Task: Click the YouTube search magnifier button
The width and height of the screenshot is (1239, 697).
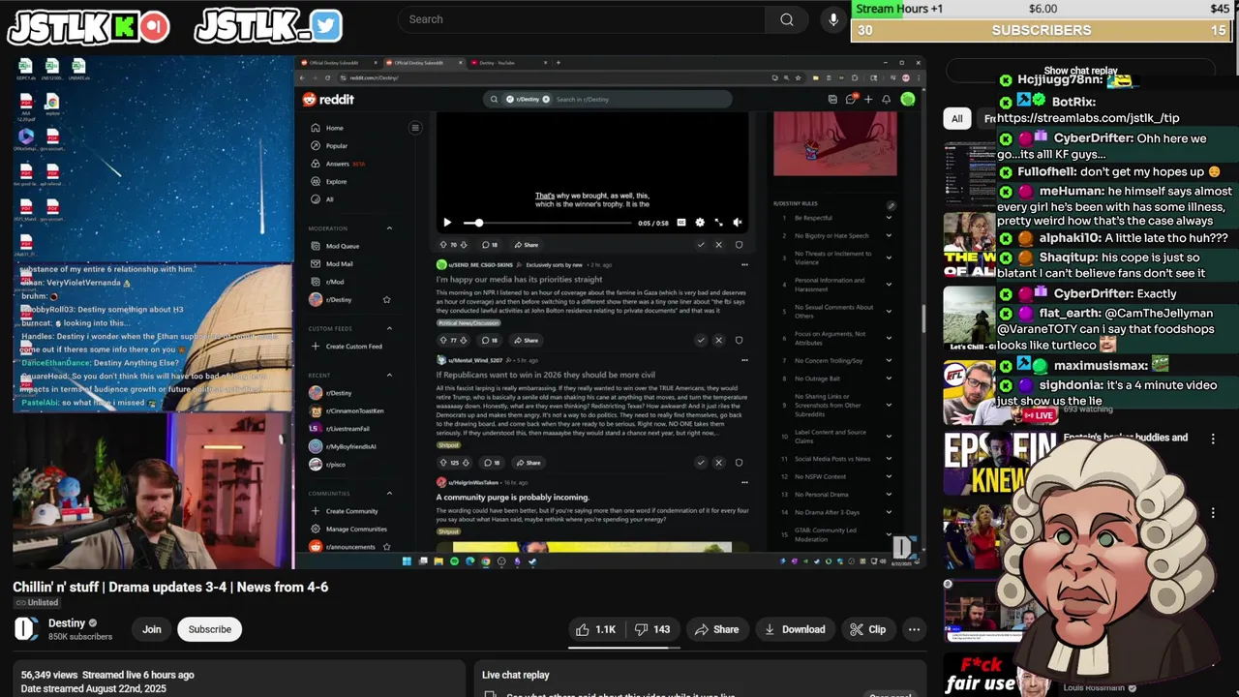Action: (787, 19)
